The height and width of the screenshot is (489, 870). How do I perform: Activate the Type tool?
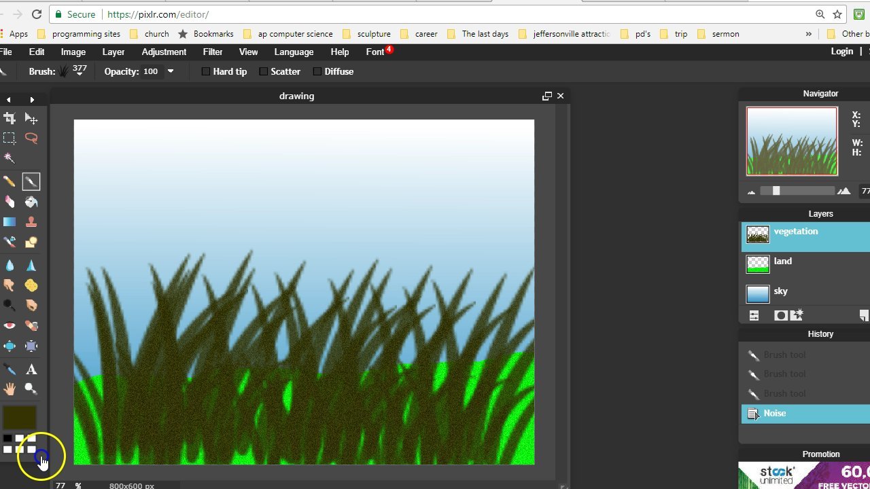click(x=31, y=369)
